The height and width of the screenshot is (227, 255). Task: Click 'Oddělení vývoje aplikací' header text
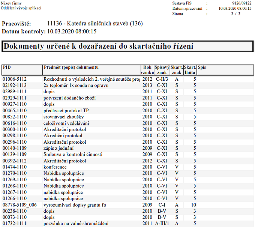coord(21,8)
